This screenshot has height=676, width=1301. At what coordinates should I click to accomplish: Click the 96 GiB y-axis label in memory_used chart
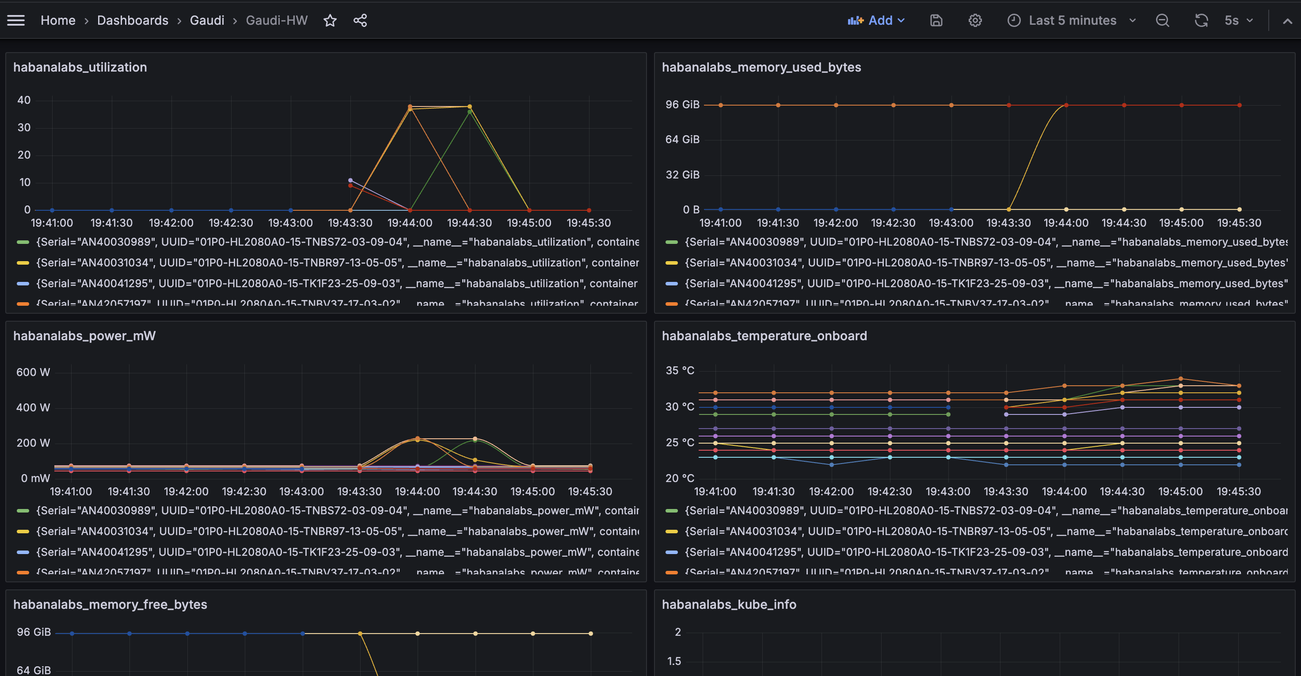(x=682, y=105)
